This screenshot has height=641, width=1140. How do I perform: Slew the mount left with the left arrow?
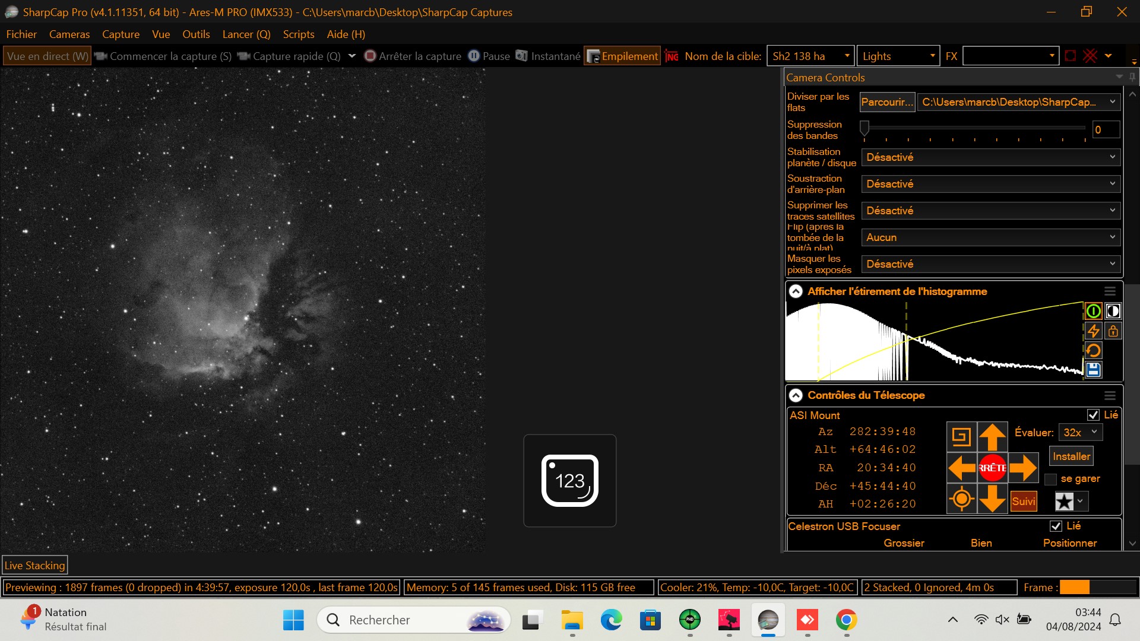[x=962, y=468]
